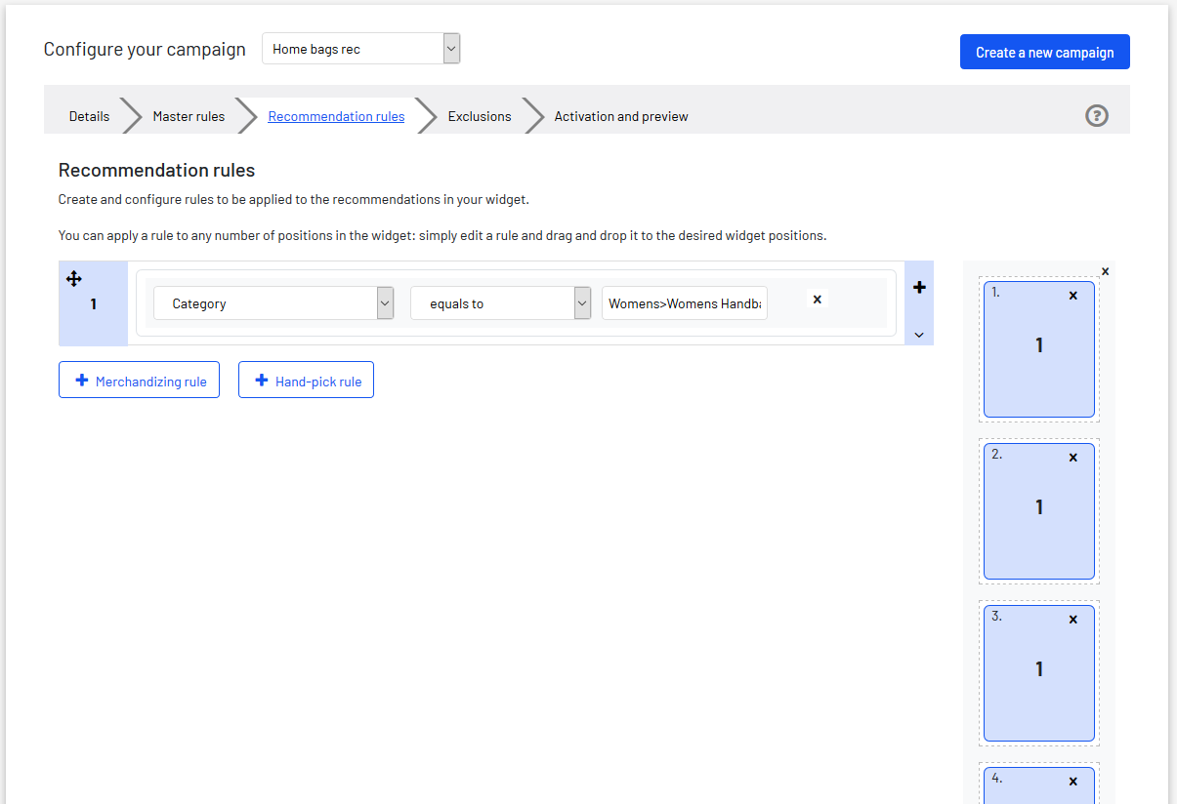Click Create a new campaign button

[x=1044, y=53]
